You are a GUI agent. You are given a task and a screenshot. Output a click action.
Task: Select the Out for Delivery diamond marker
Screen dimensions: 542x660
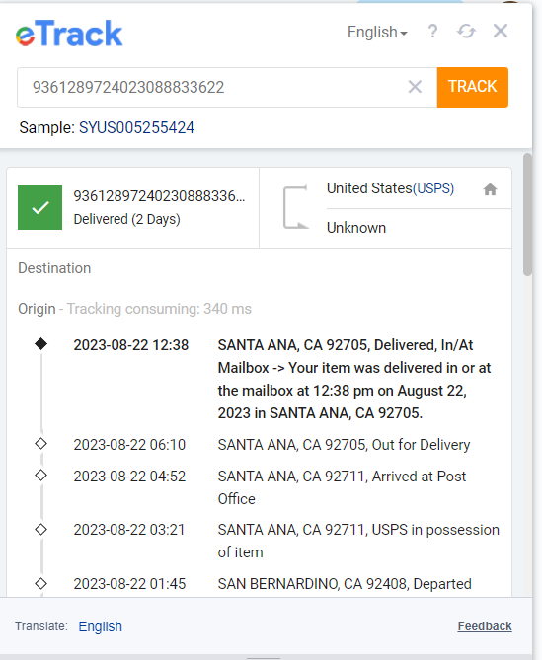coord(40,444)
